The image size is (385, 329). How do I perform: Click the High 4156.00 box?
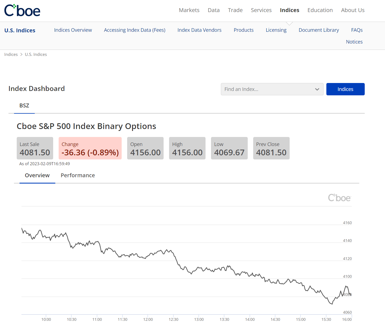click(187, 148)
